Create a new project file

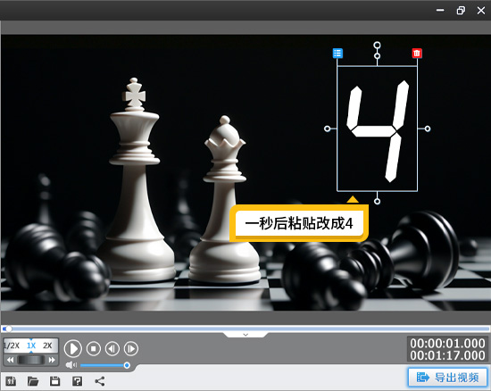[x=11, y=381]
